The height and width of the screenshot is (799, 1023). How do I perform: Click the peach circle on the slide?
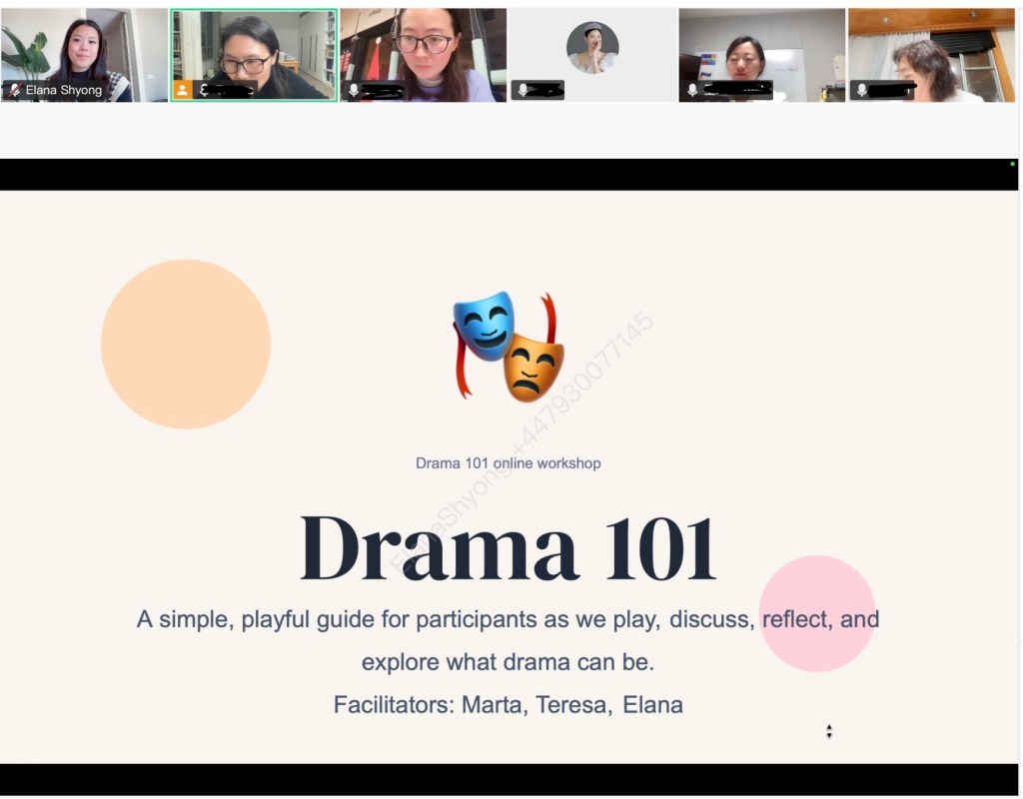186,345
